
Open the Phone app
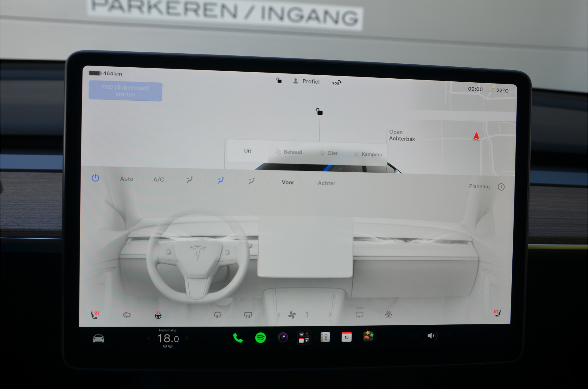click(x=238, y=338)
